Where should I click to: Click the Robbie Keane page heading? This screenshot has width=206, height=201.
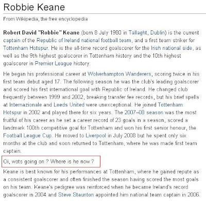coord(34,7)
